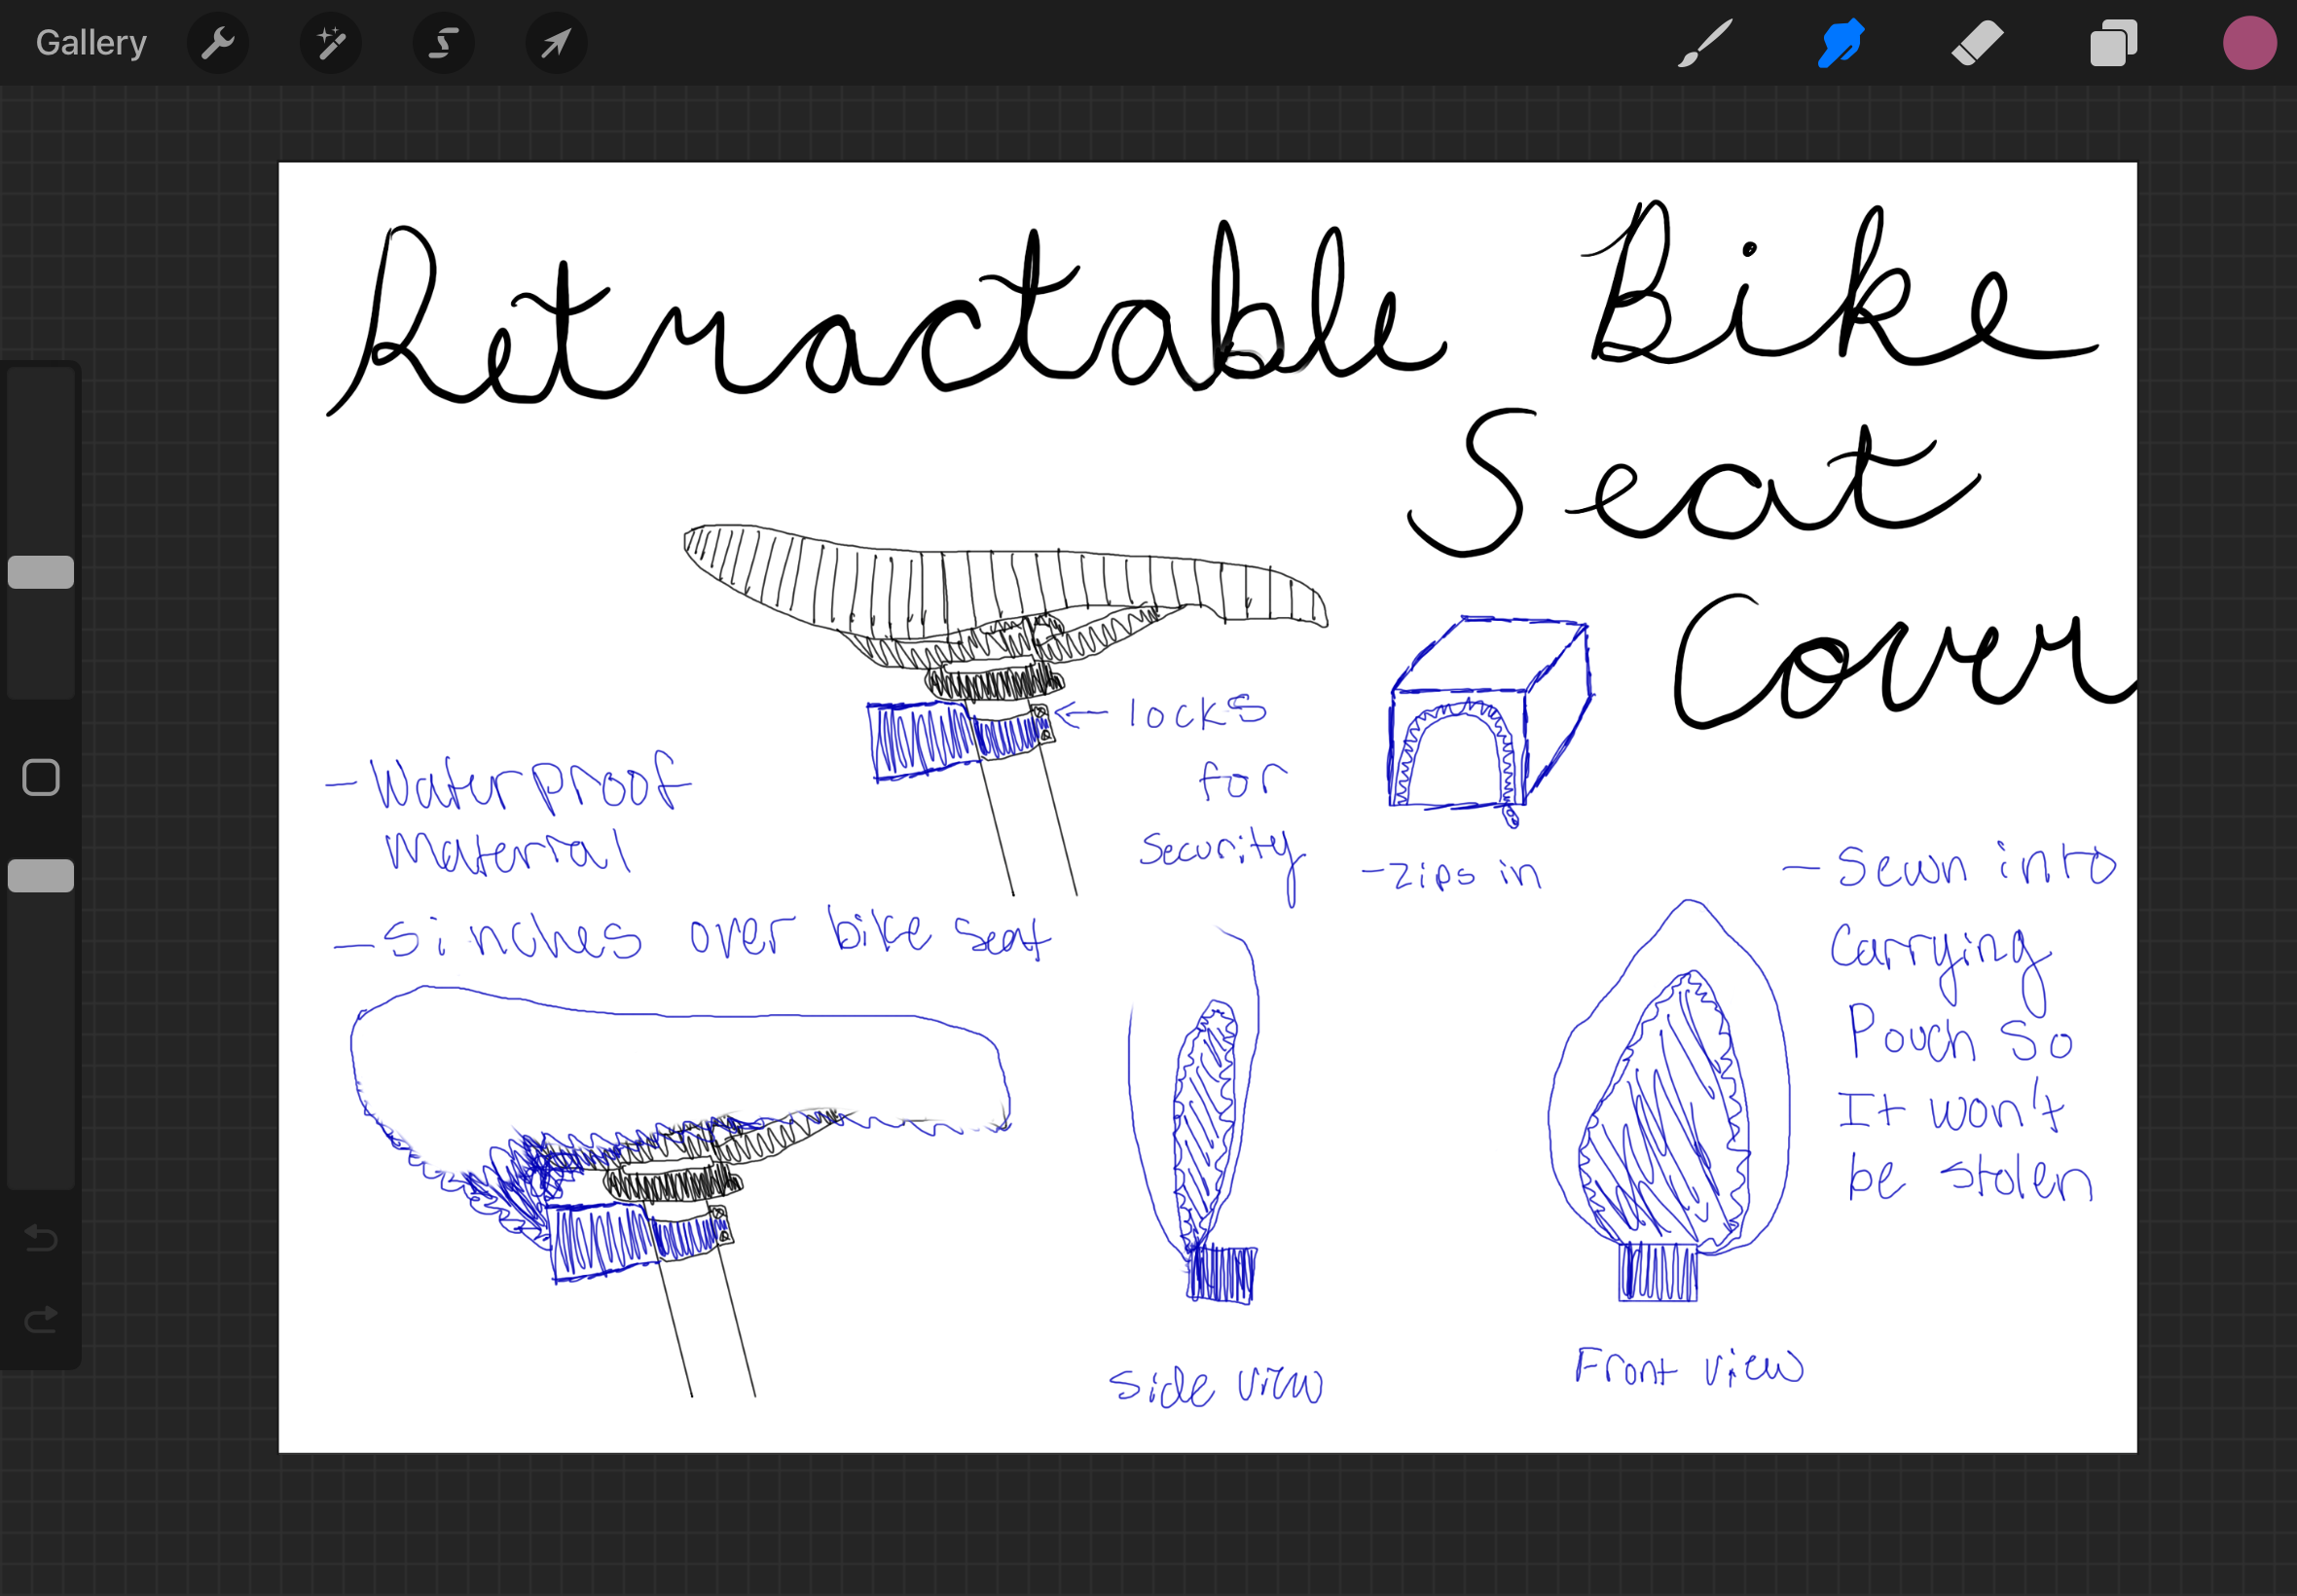
Task: Select the Paint brush tool
Action: pyautogui.click(x=1704, y=43)
